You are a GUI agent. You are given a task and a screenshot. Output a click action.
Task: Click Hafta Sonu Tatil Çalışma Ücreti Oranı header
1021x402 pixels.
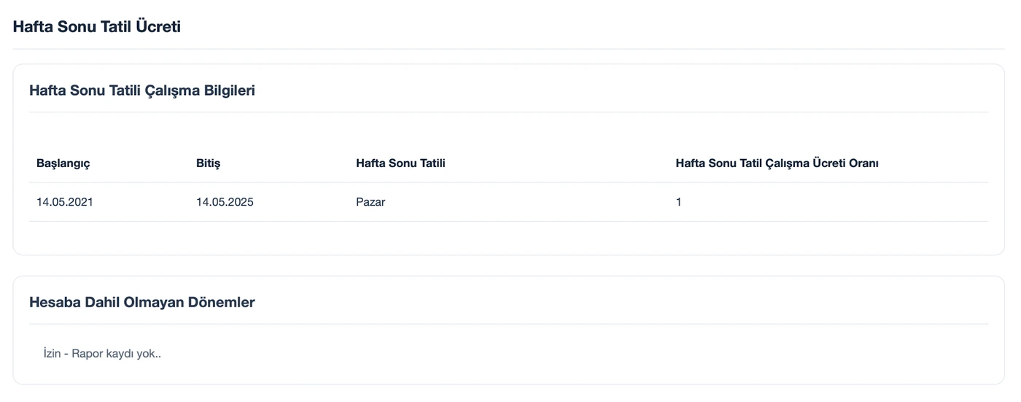[777, 163]
